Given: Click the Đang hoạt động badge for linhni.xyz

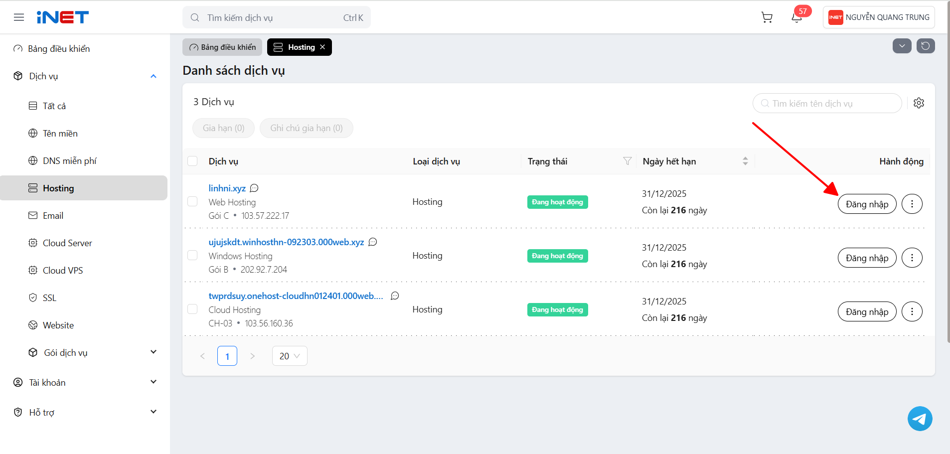Looking at the screenshot, I should tap(557, 202).
